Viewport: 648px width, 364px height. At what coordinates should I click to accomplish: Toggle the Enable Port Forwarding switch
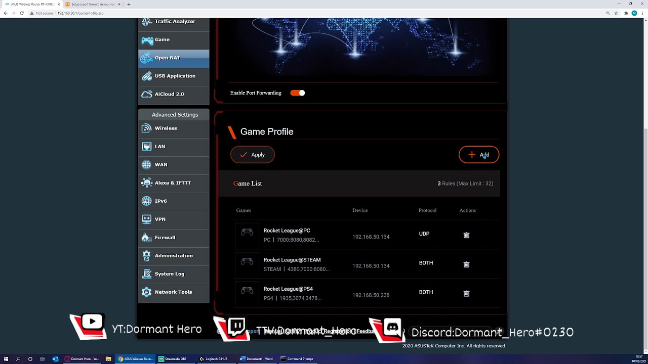pos(298,93)
